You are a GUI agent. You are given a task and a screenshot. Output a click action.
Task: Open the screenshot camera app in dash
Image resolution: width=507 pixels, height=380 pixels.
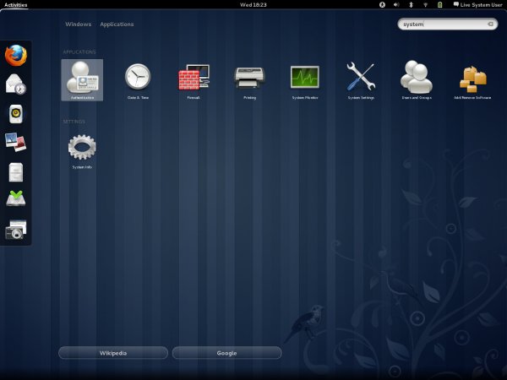point(16,229)
